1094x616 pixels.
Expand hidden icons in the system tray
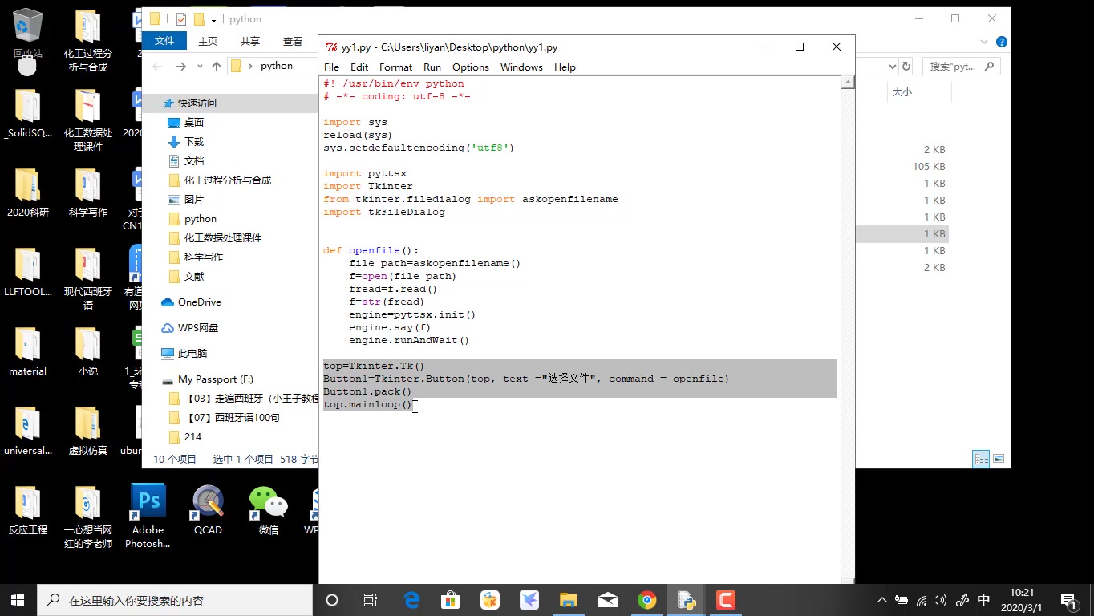pyautogui.click(x=881, y=599)
